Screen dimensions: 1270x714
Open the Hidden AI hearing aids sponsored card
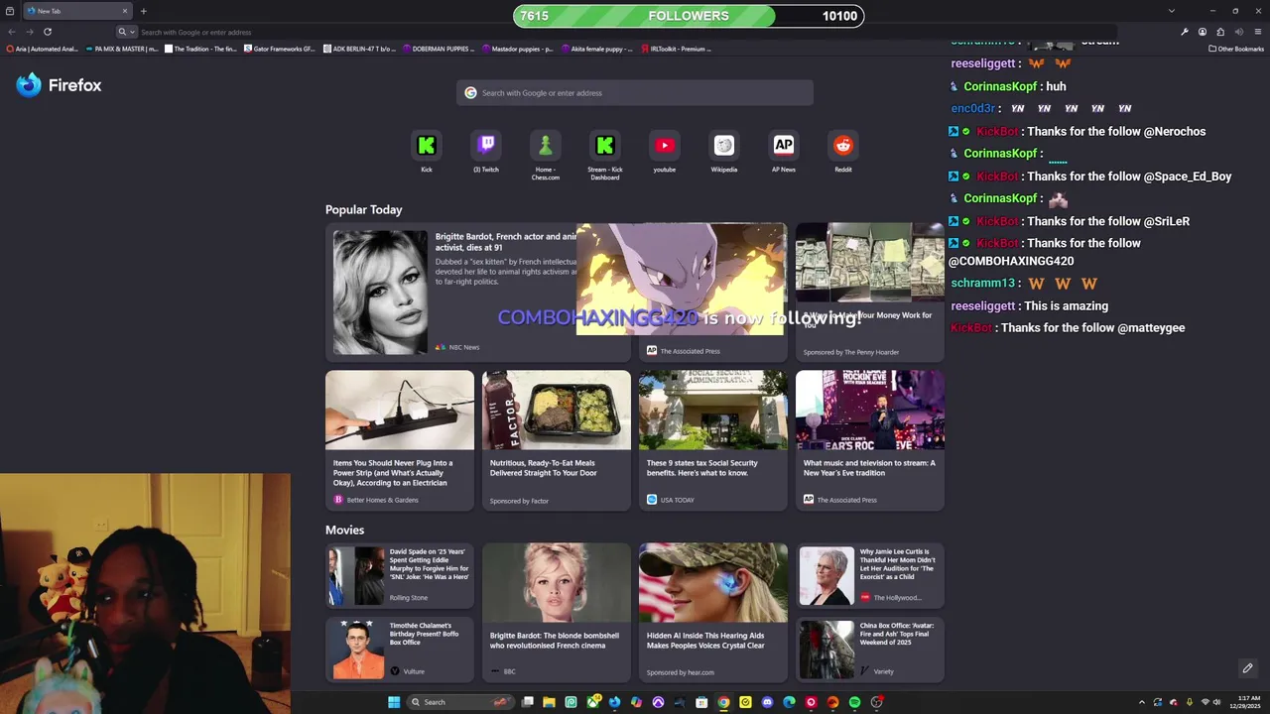713,613
